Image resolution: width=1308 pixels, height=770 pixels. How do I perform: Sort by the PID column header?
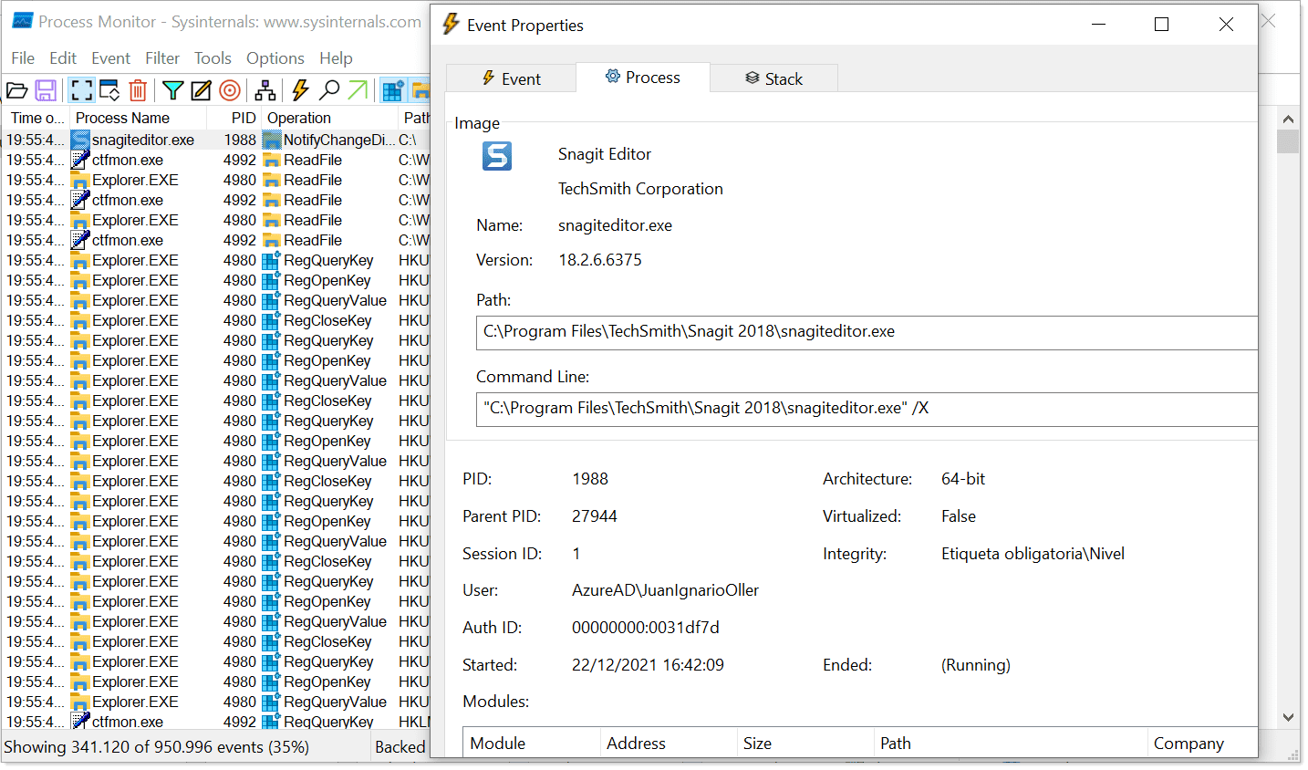pyautogui.click(x=234, y=118)
